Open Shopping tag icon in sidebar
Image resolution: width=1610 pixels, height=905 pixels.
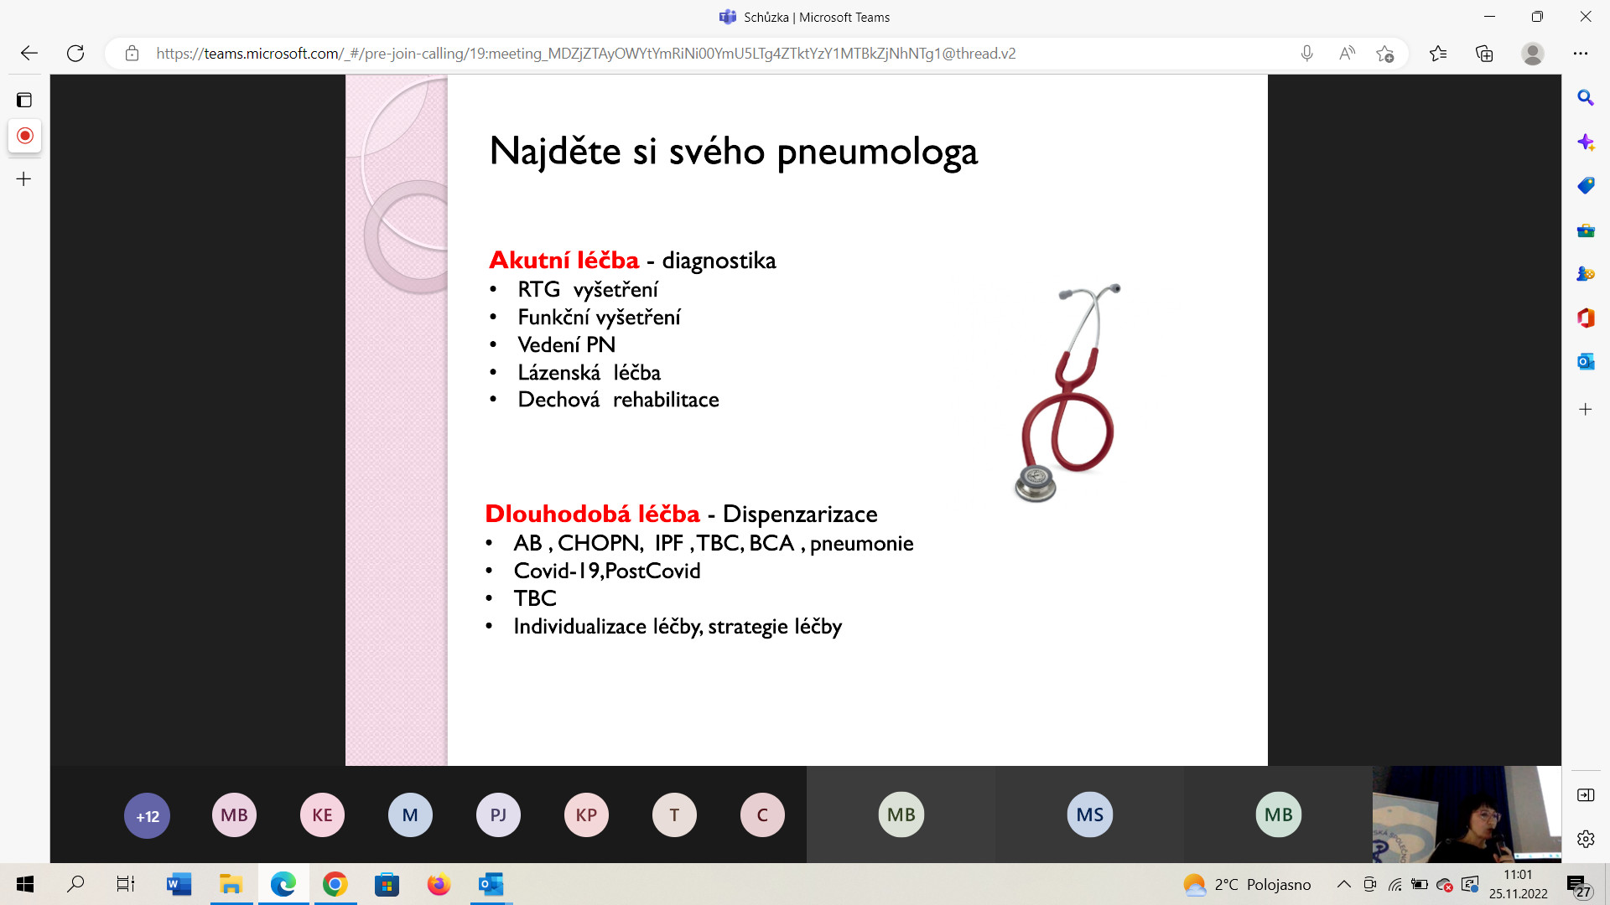(1586, 185)
